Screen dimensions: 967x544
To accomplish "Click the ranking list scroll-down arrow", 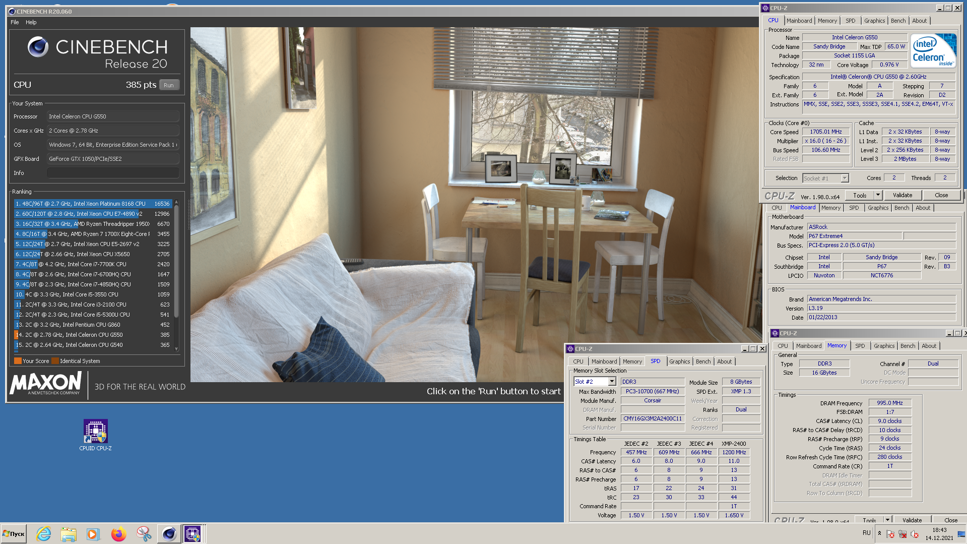I will [x=176, y=349].
